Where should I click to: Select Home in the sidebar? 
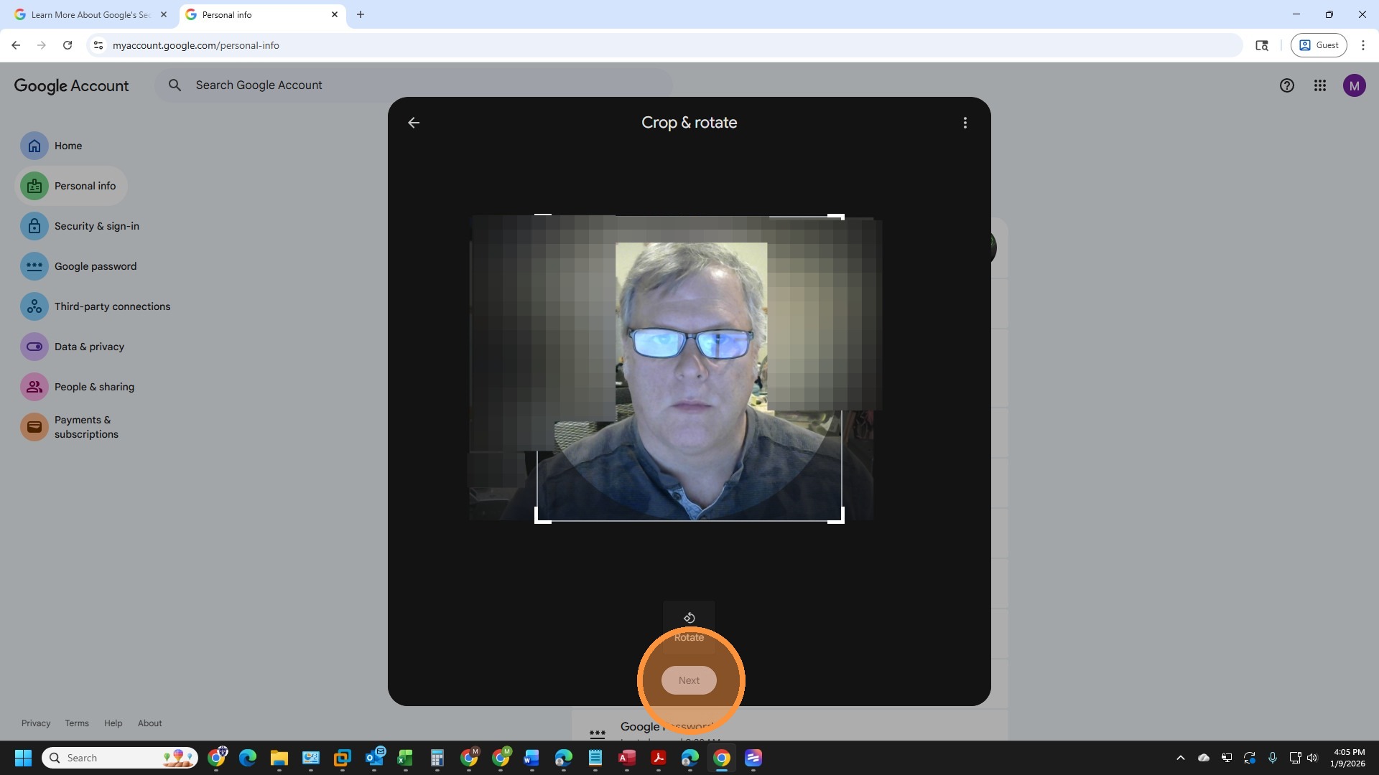pyautogui.click(x=68, y=146)
